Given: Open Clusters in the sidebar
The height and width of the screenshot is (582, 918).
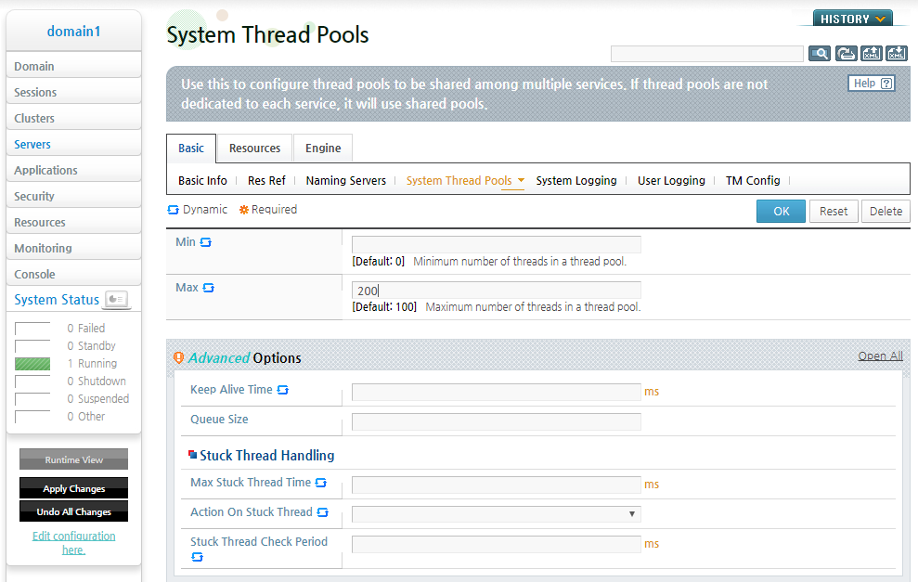Looking at the screenshot, I should [x=73, y=118].
